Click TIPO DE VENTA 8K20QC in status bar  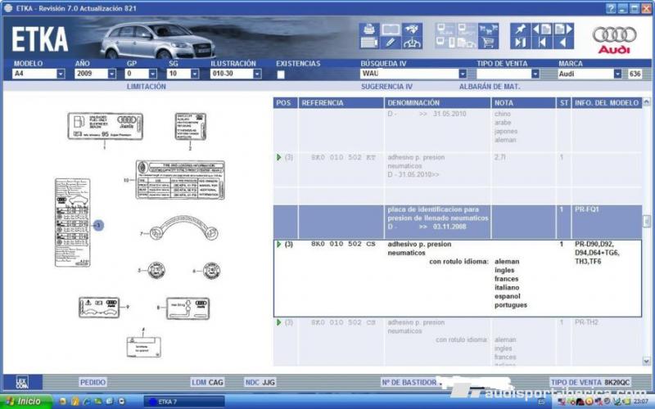589,382
